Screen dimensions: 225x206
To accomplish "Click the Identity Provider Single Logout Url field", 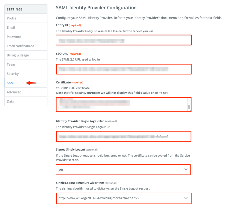I will [124, 137].
